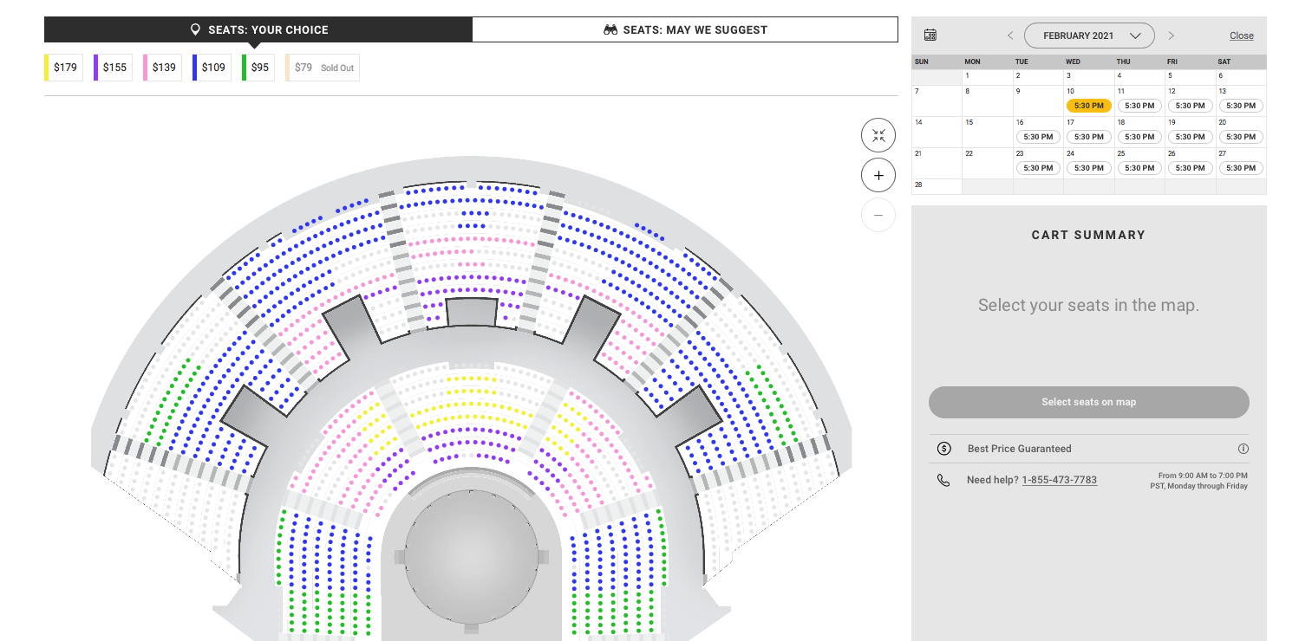Screen dimensions: 1299x641
Task: Switch to Seats: May We Suggest tab
Action: pos(685,29)
